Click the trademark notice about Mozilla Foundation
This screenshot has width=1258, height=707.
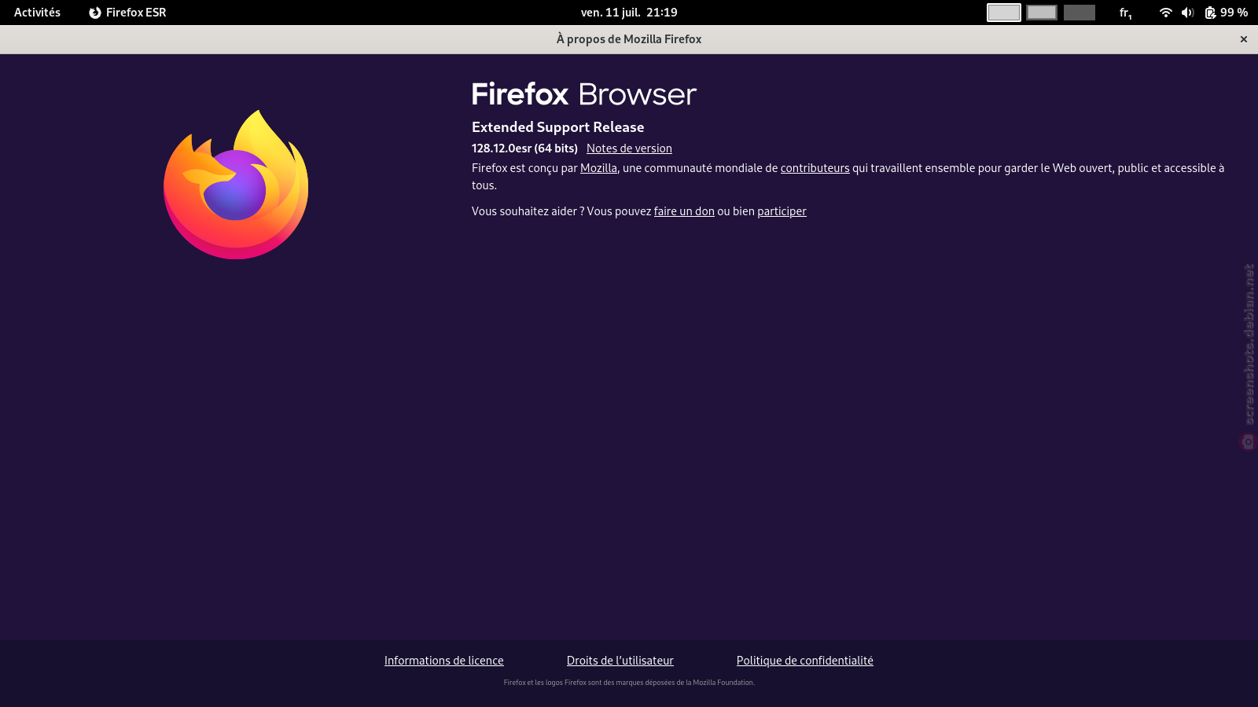coord(629,683)
